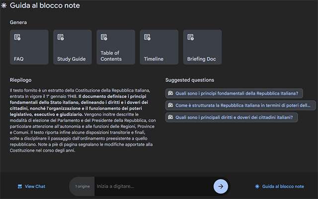
Task: Click the Table of Contents card icon
Action: point(104,38)
